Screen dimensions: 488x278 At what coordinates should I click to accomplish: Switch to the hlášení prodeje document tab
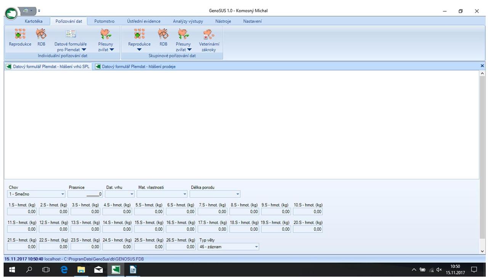point(135,66)
